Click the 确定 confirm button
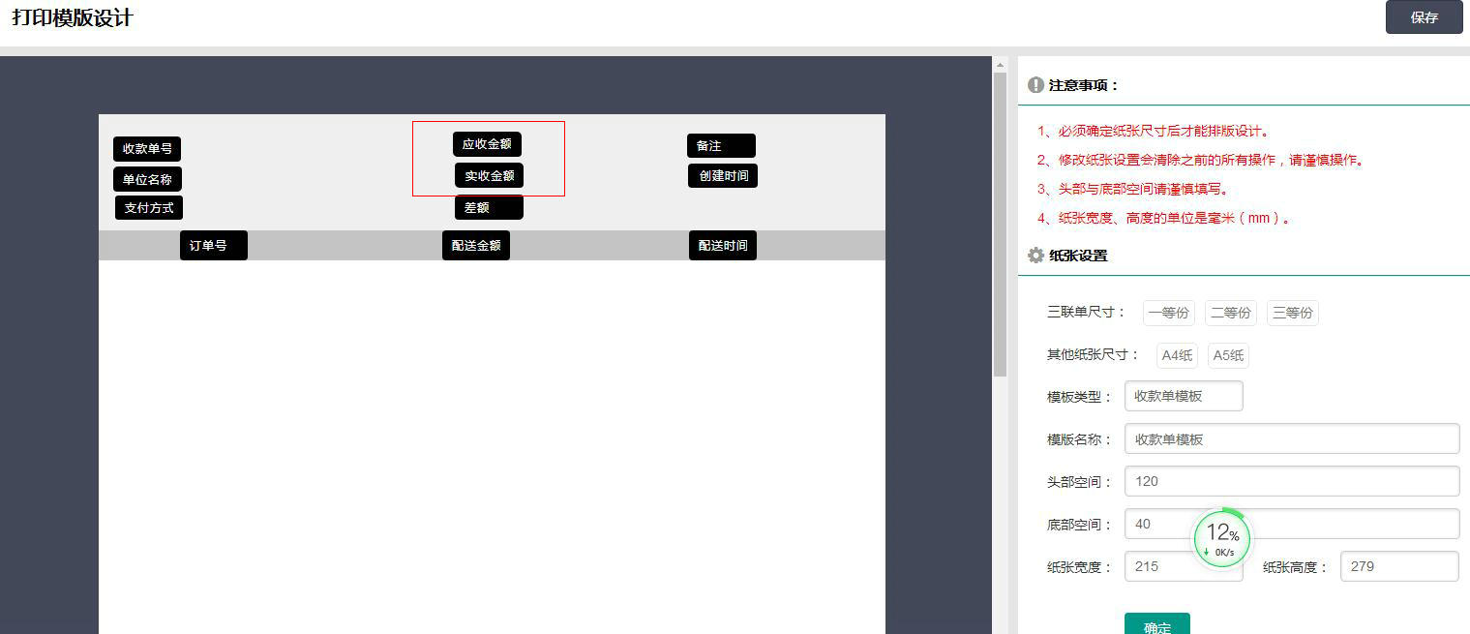Image resolution: width=1470 pixels, height=634 pixels. coord(1156,624)
